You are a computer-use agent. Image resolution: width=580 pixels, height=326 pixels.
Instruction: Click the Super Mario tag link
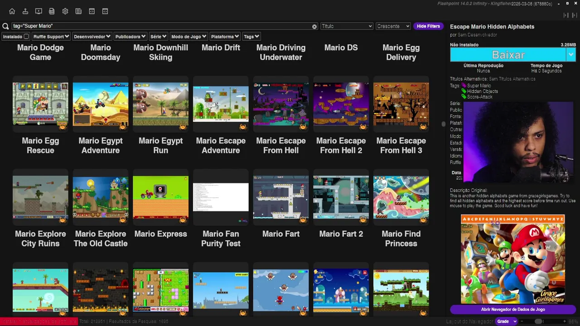pos(479,86)
